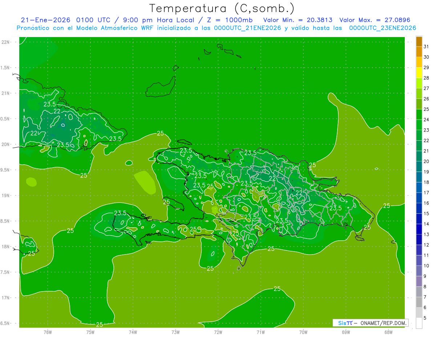Viewport: 436px width, 337px height.
Task: Select the "21-Ene-2026" date text
Action: [x=46, y=20]
